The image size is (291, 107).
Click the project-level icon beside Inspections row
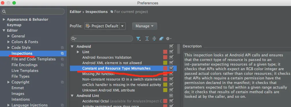tap(62, 54)
